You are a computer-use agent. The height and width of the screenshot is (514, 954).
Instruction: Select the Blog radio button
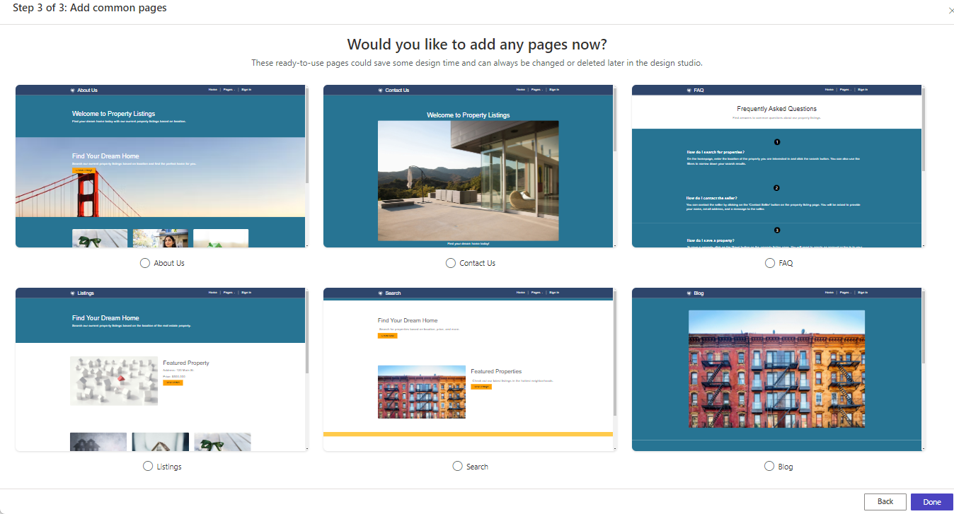point(769,467)
